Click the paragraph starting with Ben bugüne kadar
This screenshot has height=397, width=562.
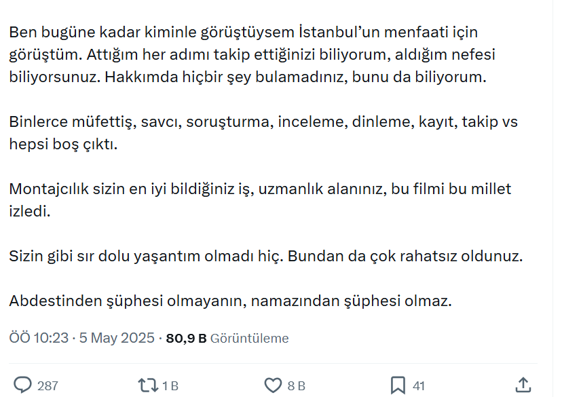click(x=252, y=54)
